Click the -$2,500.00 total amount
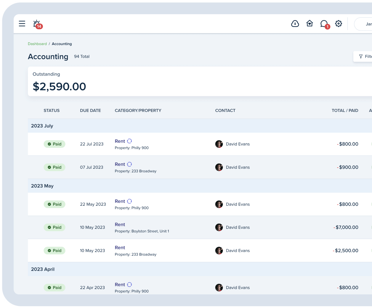372x308 pixels. click(x=346, y=251)
